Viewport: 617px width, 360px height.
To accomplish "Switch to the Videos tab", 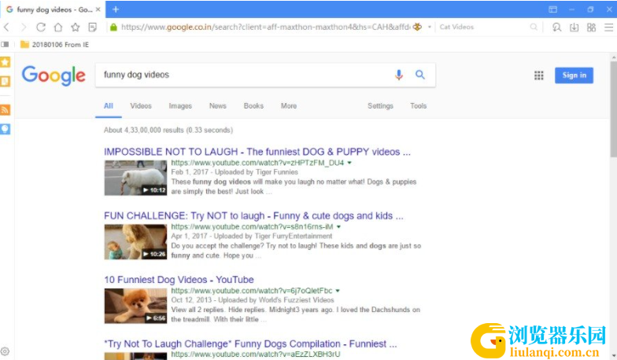I will coord(141,106).
